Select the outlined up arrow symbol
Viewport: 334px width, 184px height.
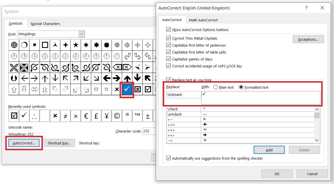(14, 89)
